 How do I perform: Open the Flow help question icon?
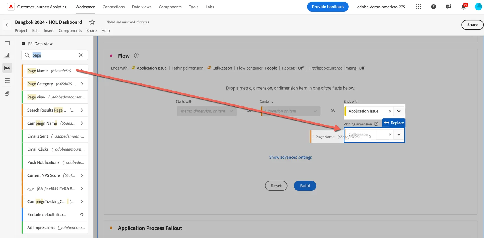137,56
